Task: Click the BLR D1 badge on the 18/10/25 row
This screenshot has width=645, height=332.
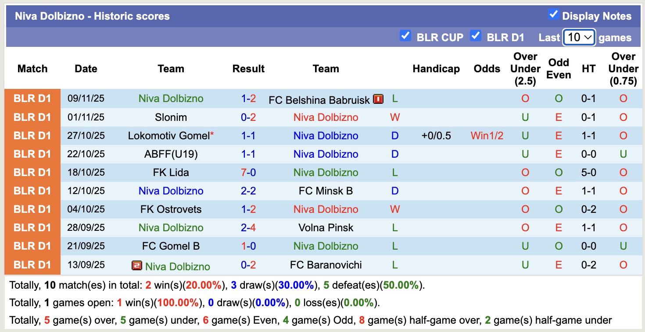Action: click(32, 173)
